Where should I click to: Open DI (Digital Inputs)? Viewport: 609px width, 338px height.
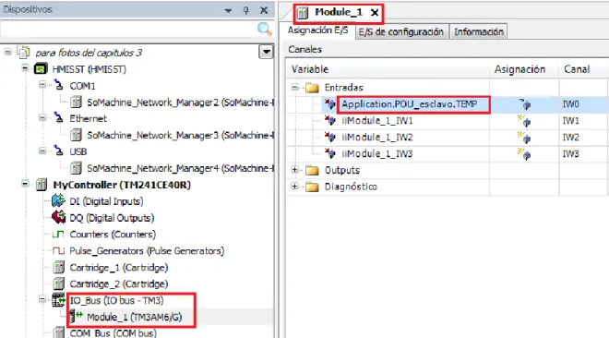(106, 201)
